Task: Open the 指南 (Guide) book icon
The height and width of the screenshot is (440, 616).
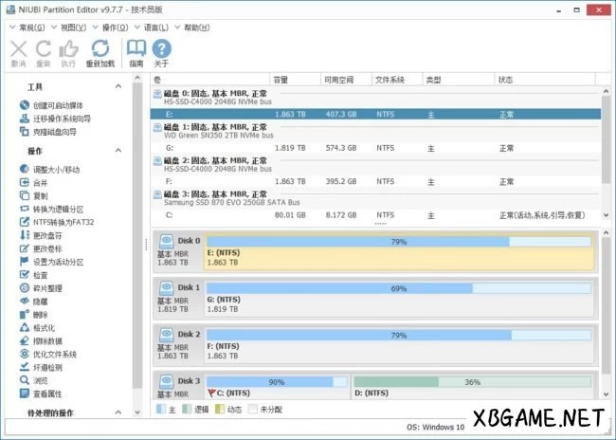Action: tap(136, 50)
